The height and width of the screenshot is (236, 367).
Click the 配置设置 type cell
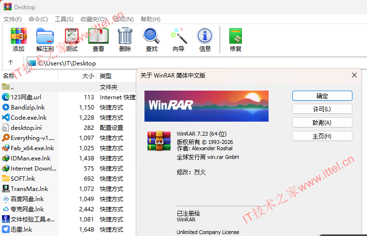(112, 128)
